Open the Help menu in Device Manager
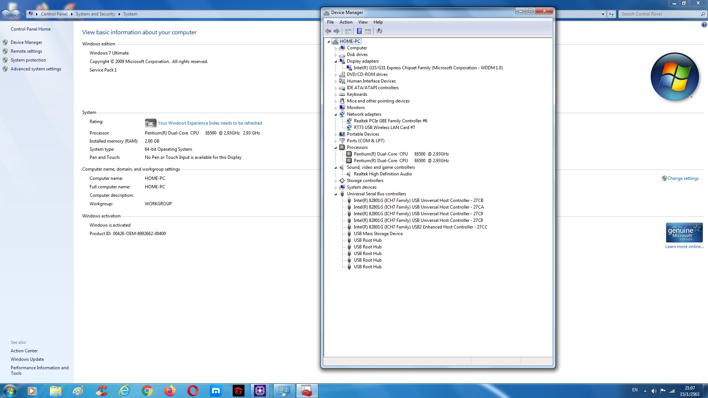 [x=378, y=22]
